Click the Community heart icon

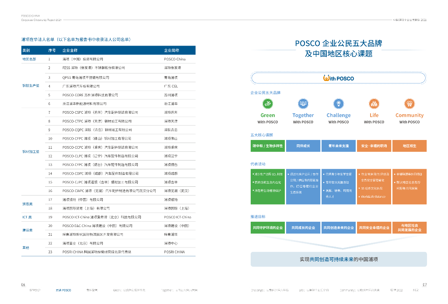pyautogui.click(x=409, y=104)
